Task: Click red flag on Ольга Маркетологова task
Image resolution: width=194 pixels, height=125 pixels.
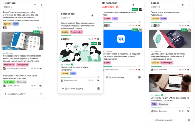Action: 38,68
